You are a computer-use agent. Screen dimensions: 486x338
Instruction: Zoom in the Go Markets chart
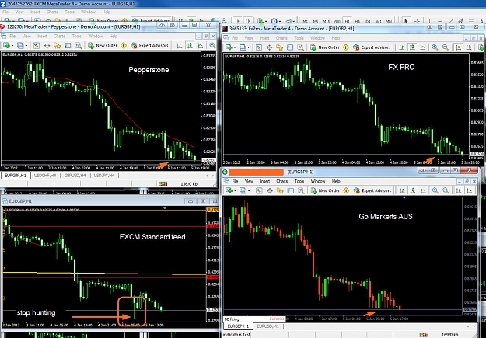click(x=435, y=190)
